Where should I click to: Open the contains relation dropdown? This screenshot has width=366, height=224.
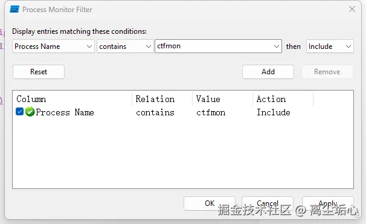coord(125,46)
